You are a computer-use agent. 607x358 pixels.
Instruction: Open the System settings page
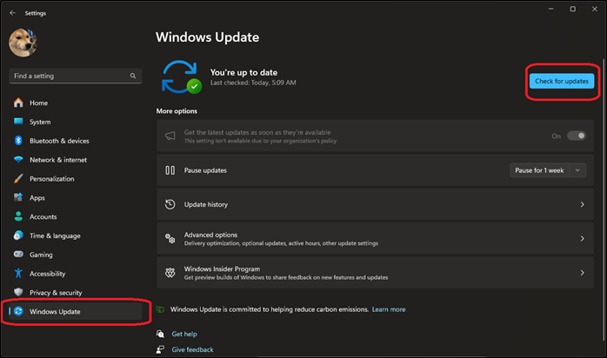(40, 122)
